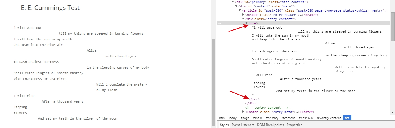The height and width of the screenshot is (128, 395).
Task: Click DevTools text 'After a thousand years'
Action: click(x=301, y=79)
